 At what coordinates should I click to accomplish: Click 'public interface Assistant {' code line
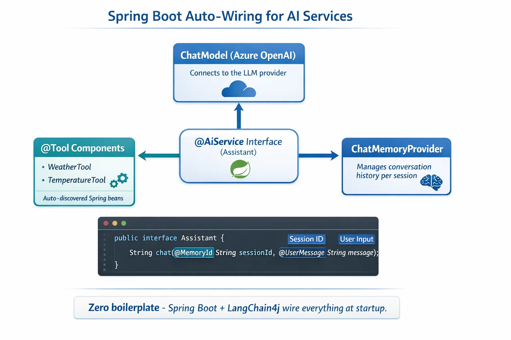(x=169, y=238)
